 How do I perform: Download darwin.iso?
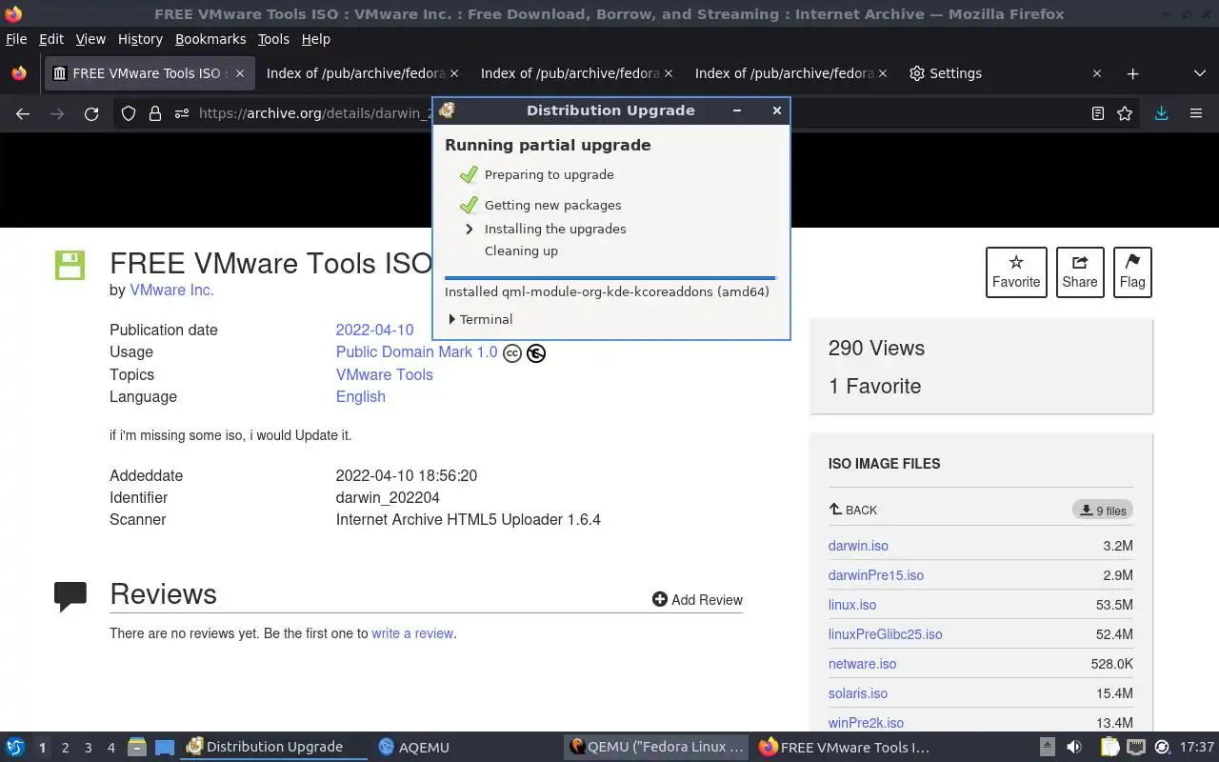(858, 546)
